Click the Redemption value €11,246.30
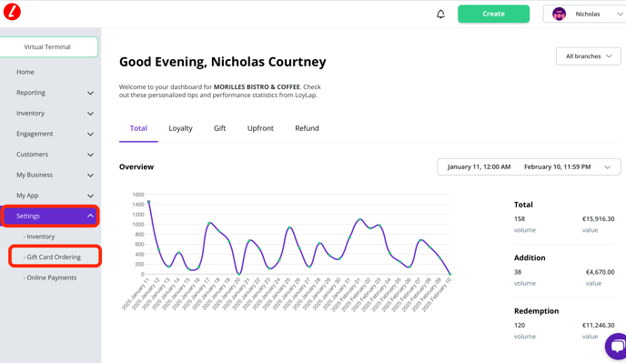 598,325
